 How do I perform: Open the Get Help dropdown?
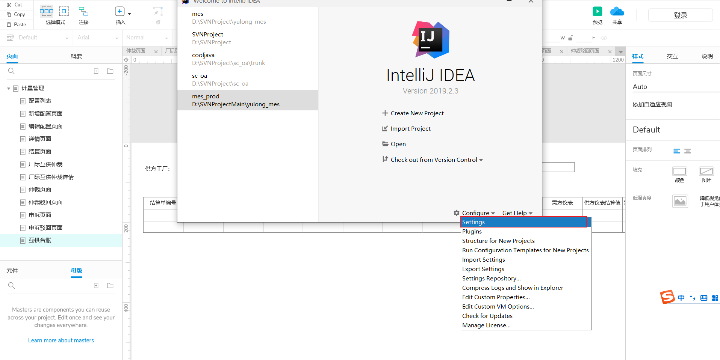517,213
